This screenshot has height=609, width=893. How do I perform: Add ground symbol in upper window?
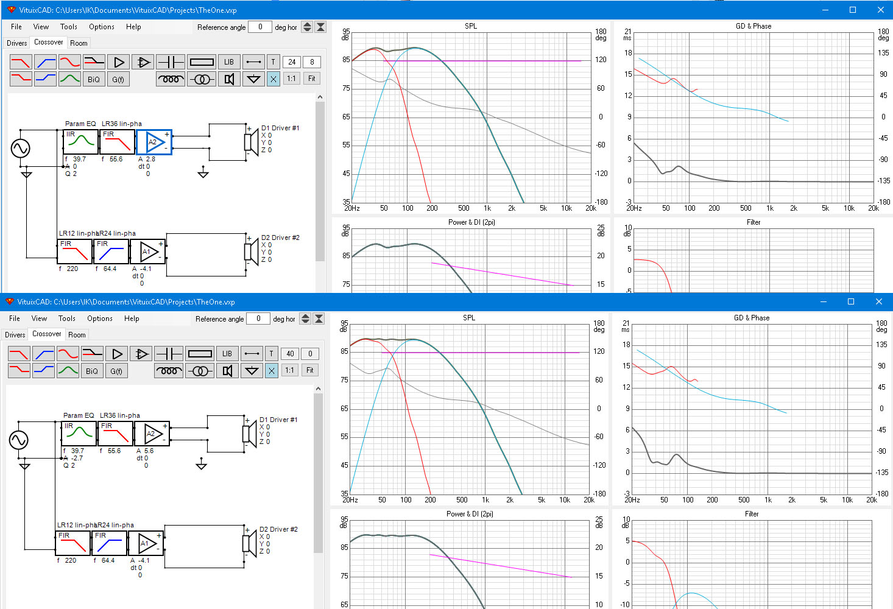point(253,79)
